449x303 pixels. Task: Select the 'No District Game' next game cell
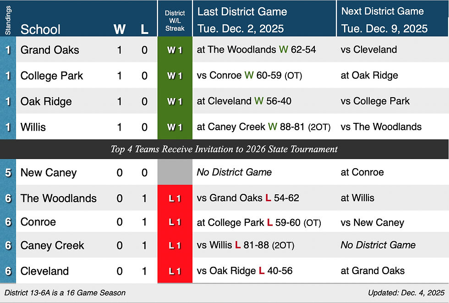point(378,245)
